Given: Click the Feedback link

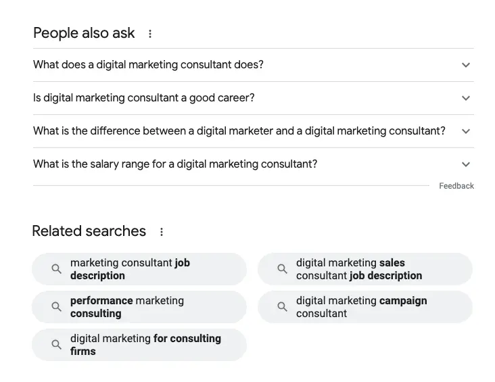Looking at the screenshot, I should pos(456,186).
